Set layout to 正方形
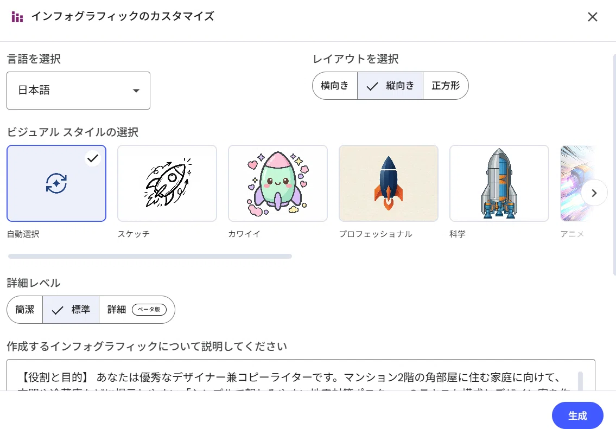The height and width of the screenshot is (429, 616). pos(446,86)
